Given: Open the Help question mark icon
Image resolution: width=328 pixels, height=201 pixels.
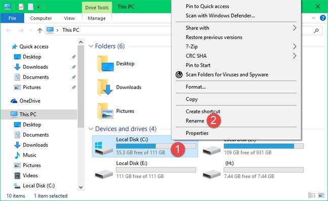Looking at the screenshot, I should click(x=323, y=18).
